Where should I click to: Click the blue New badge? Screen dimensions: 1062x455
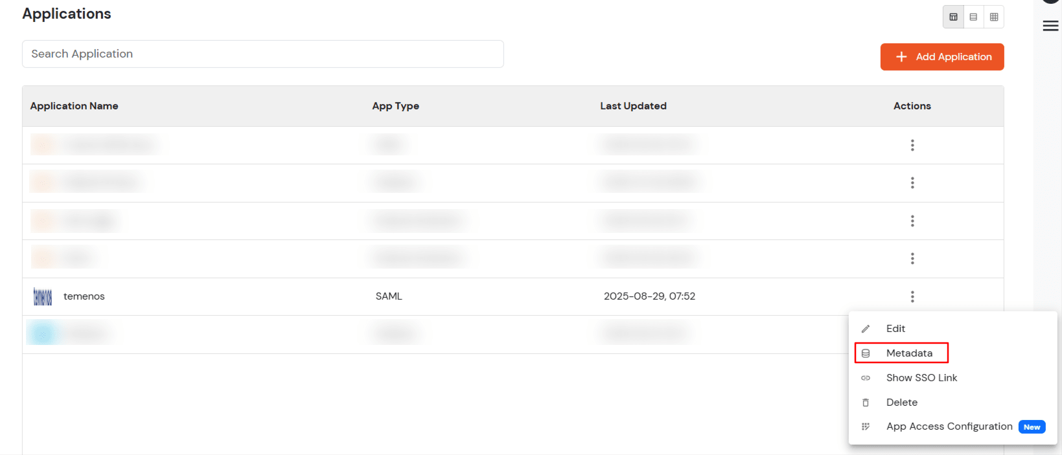point(1032,427)
